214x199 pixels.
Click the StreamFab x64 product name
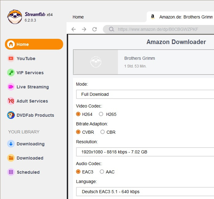pyautogui.click(x=39, y=14)
